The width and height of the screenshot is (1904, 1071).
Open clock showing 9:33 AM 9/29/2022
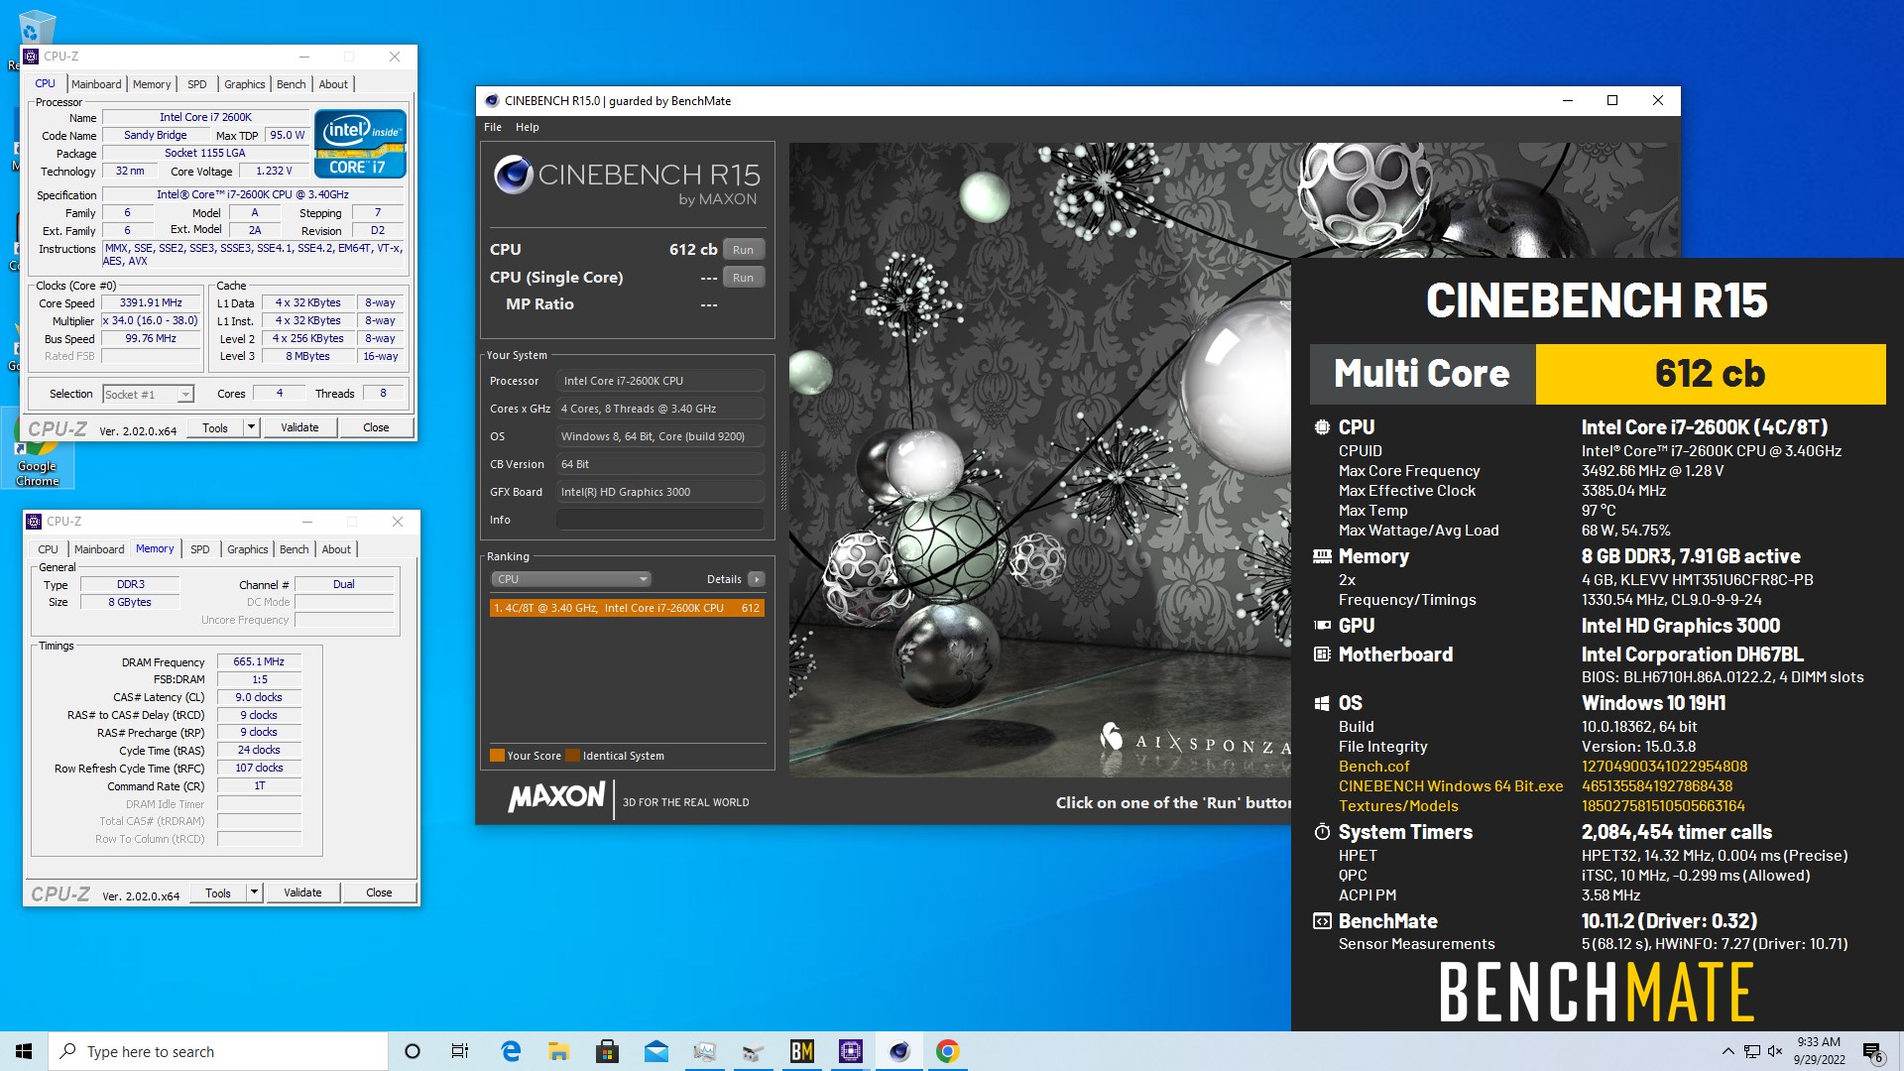tap(1819, 1051)
